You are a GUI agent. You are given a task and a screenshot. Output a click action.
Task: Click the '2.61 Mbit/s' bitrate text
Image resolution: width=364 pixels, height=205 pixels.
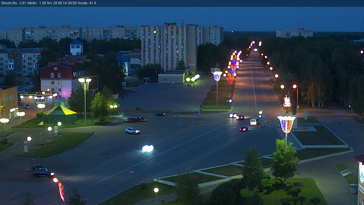pyautogui.click(x=28, y=3)
